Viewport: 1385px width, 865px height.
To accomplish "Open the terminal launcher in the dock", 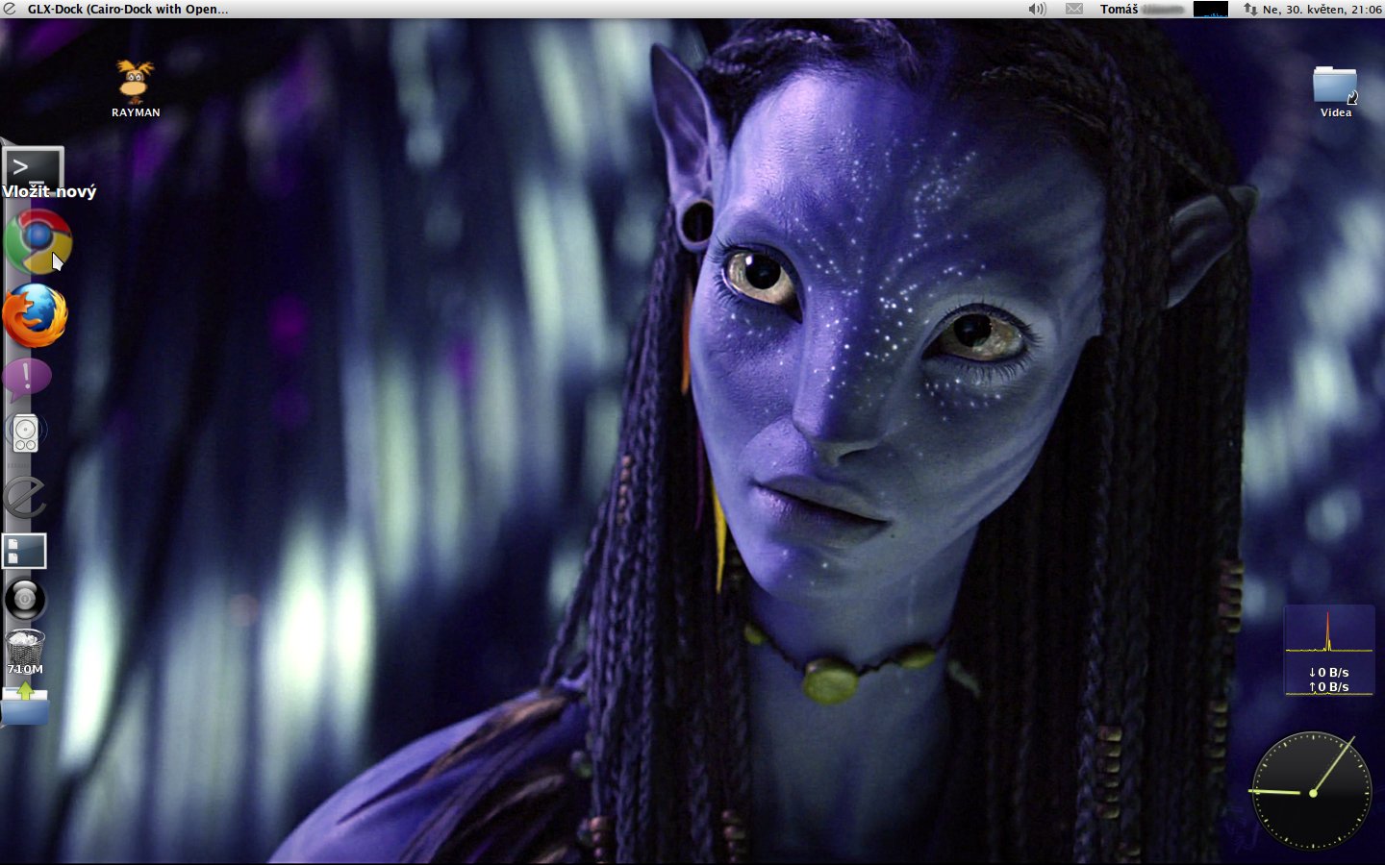I will click(33, 170).
